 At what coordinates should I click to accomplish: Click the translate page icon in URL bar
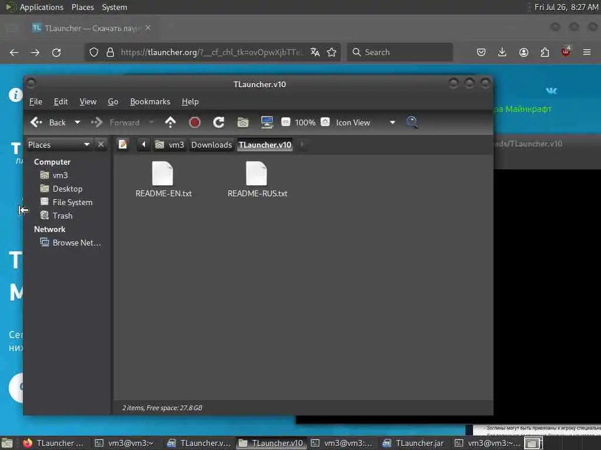[315, 52]
